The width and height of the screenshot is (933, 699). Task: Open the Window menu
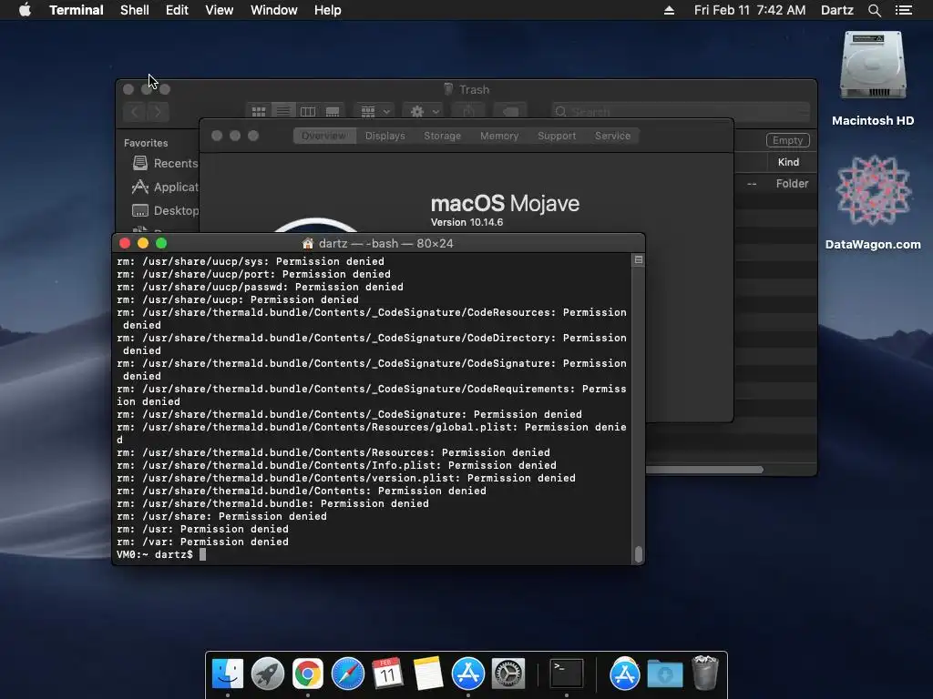pos(273,10)
